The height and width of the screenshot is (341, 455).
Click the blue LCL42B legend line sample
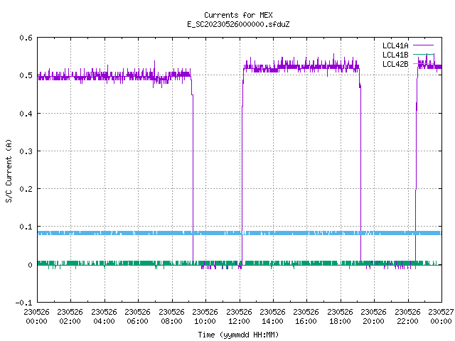(423, 64)
